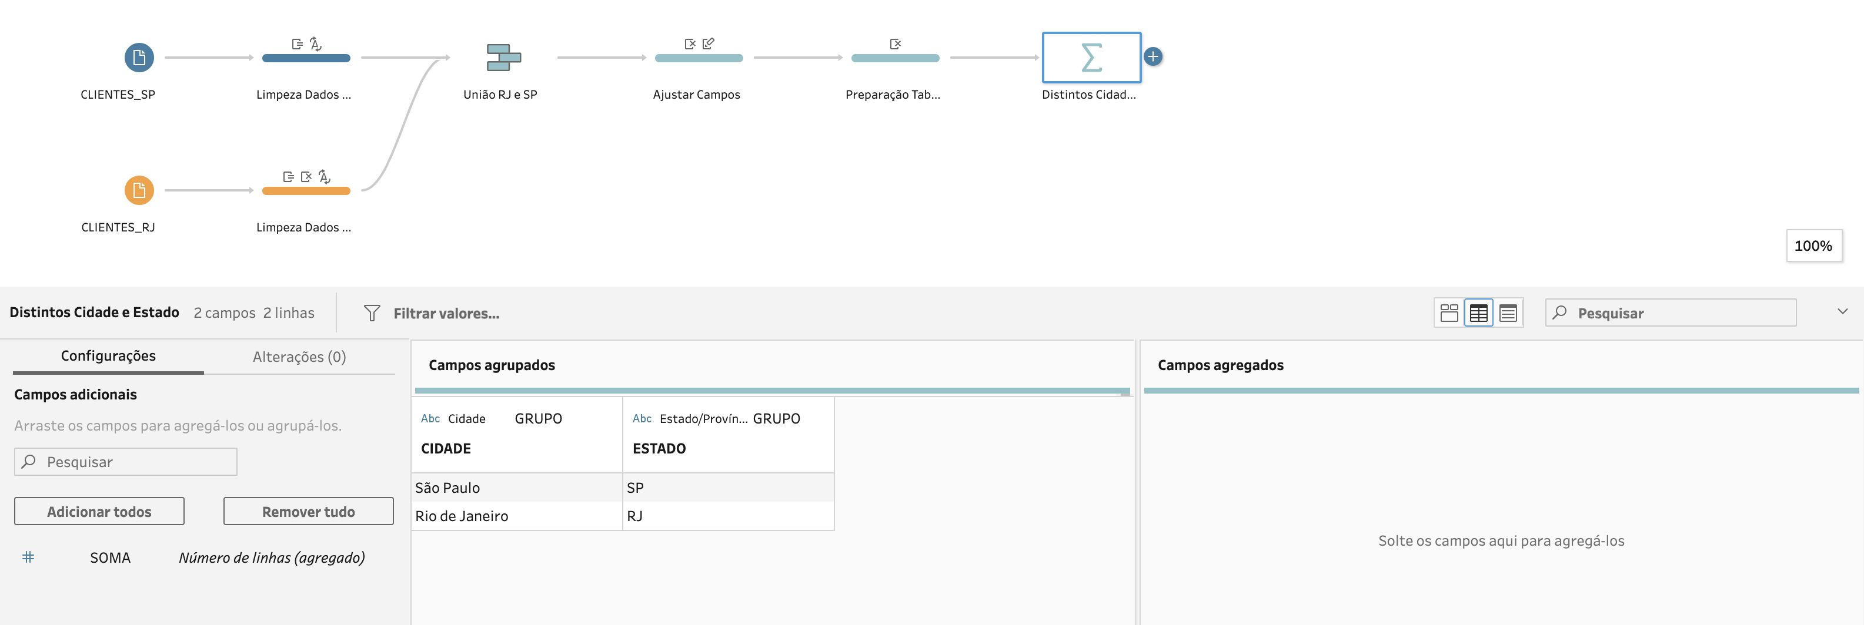Viewport: 1864px width, 625px height.
Task: Activate the list view toggle
Action: [1508, 312]
